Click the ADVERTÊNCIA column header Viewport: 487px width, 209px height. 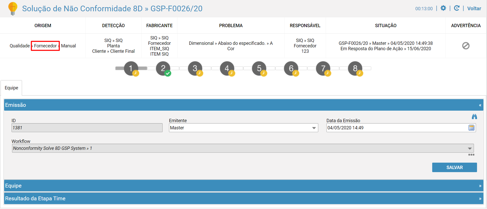click(466, 26)
